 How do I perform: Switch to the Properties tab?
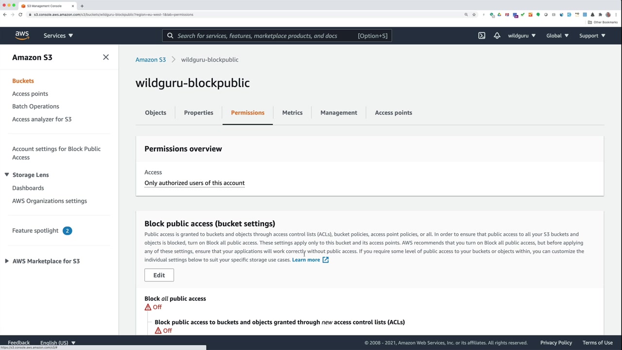[x=198, y=113]
